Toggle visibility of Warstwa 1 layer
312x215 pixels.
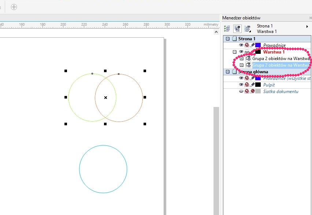pyautogui.click(x=241, y=52)
